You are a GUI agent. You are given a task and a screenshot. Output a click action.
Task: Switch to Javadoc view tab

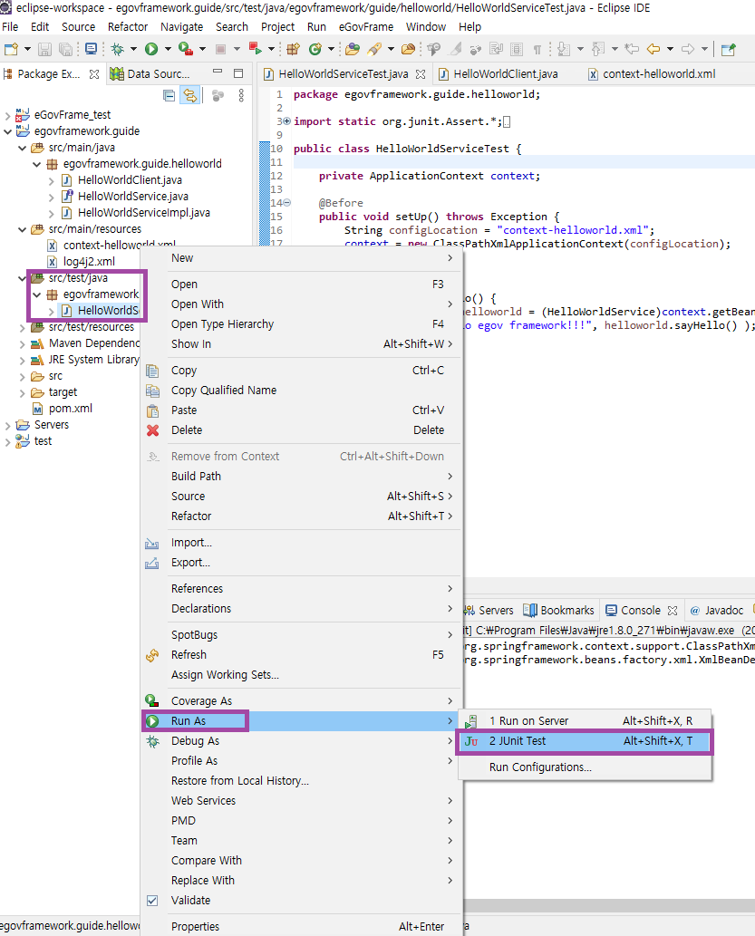pyautogui.click(x=717, y=611)
